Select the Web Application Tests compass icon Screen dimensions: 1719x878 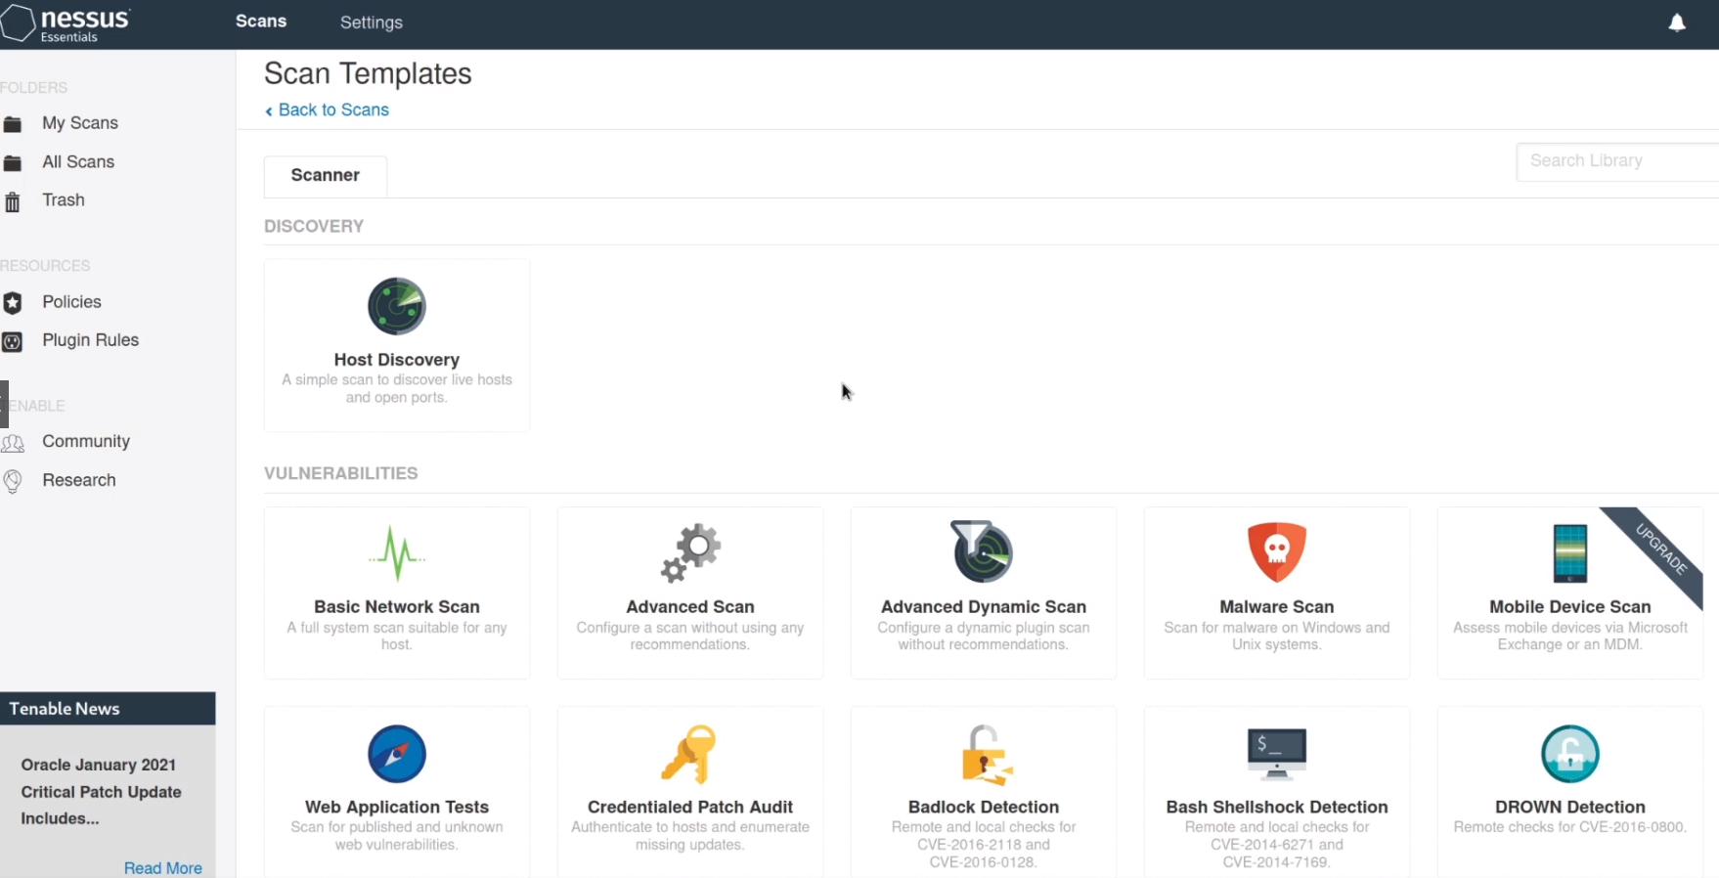pos(396,754)
